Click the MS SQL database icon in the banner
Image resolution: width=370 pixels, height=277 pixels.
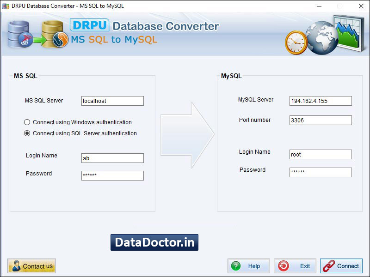pyautogui.click(x=19, y=35)
